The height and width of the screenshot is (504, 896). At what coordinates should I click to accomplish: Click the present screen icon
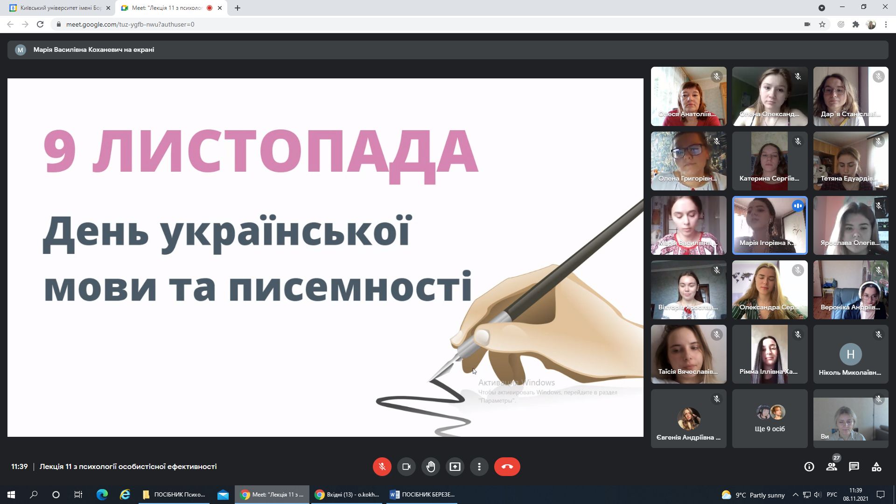point(455,467)
